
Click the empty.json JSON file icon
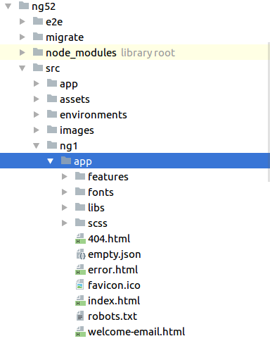pyautogui.click(x=81, y=254)
